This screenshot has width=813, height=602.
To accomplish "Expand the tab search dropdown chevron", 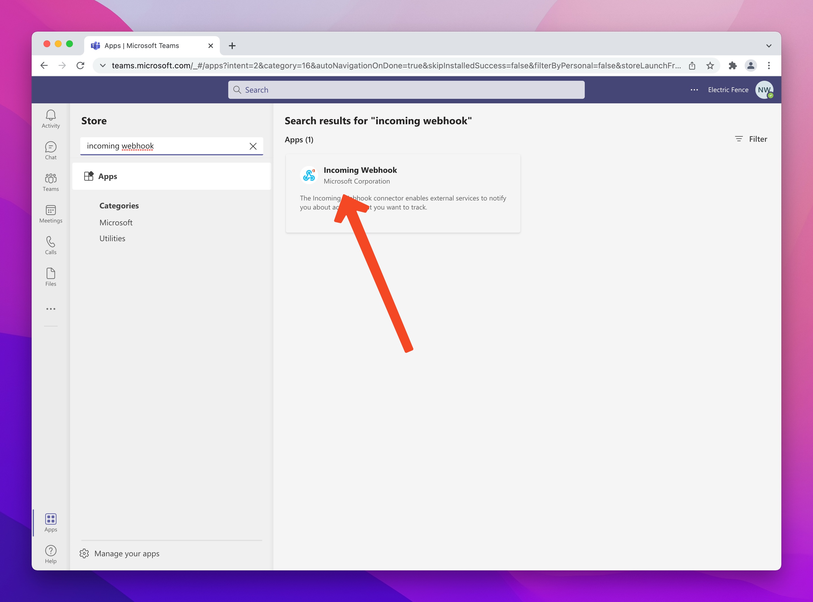I will point(769,46).
